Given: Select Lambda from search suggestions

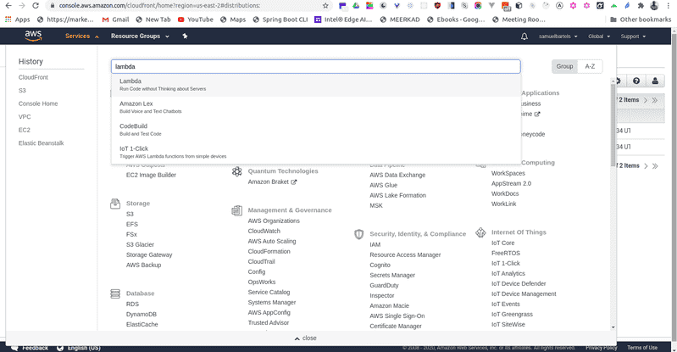Looking at the screenshot, I should [x=316, y=85].
